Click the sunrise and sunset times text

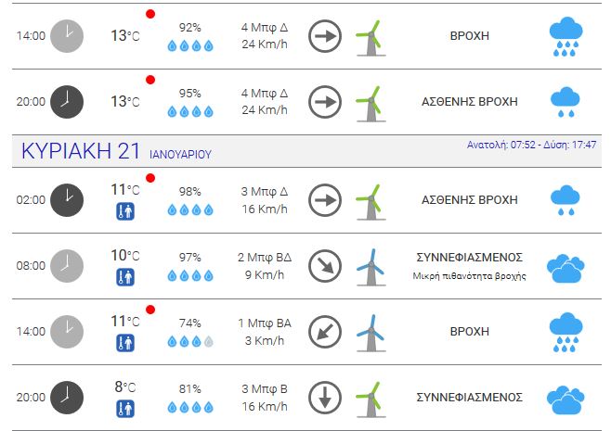click(x=531, y=145)
